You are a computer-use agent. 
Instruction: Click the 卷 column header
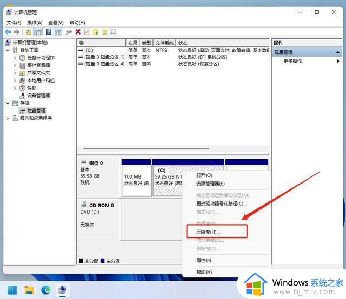102,43
